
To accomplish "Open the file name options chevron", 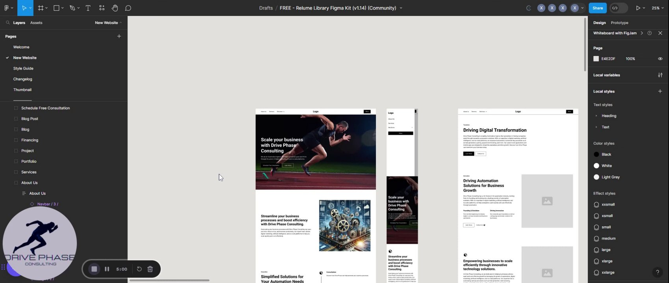I will 401,8.
